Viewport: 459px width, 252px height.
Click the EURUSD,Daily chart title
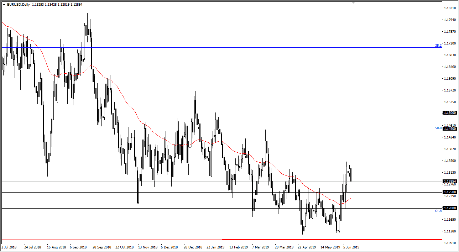click(18, 5)
